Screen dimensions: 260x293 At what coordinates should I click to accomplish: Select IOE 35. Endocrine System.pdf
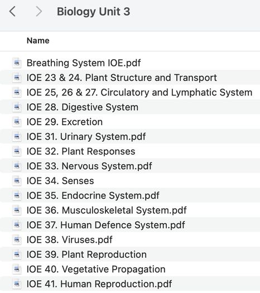point(130,195)
